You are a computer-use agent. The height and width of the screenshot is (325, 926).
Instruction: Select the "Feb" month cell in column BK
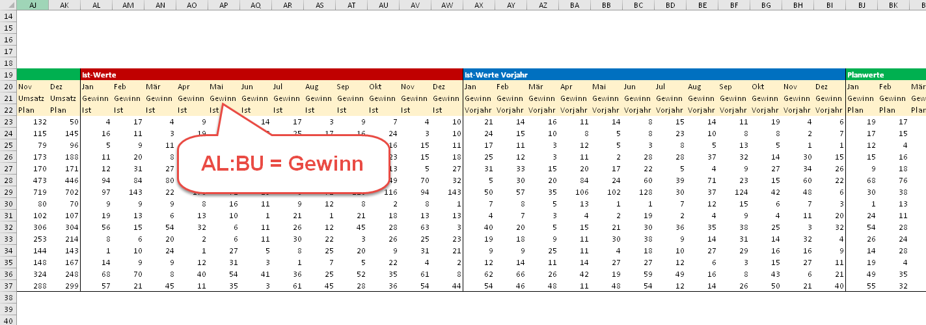(x=893, y=87)
